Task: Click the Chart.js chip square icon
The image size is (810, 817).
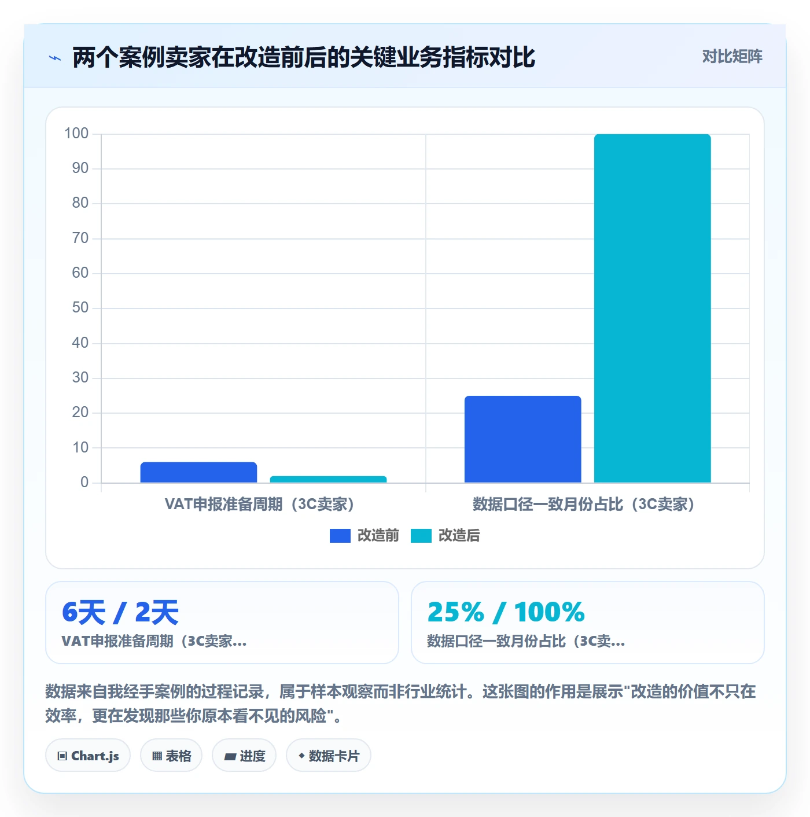Action: (x=62, y=756)
